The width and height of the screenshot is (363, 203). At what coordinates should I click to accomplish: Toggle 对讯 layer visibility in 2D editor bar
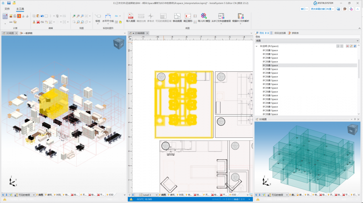[x=178, y=195]
